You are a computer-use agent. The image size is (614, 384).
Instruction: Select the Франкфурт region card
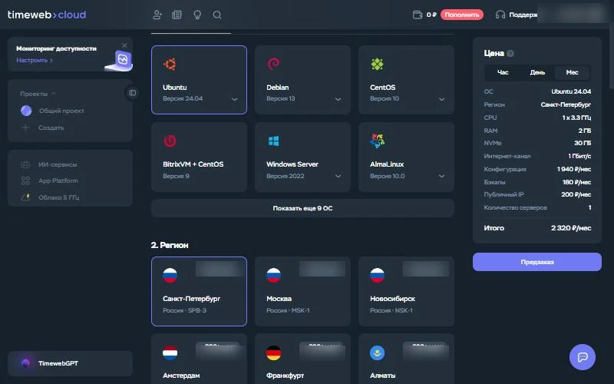302,359
